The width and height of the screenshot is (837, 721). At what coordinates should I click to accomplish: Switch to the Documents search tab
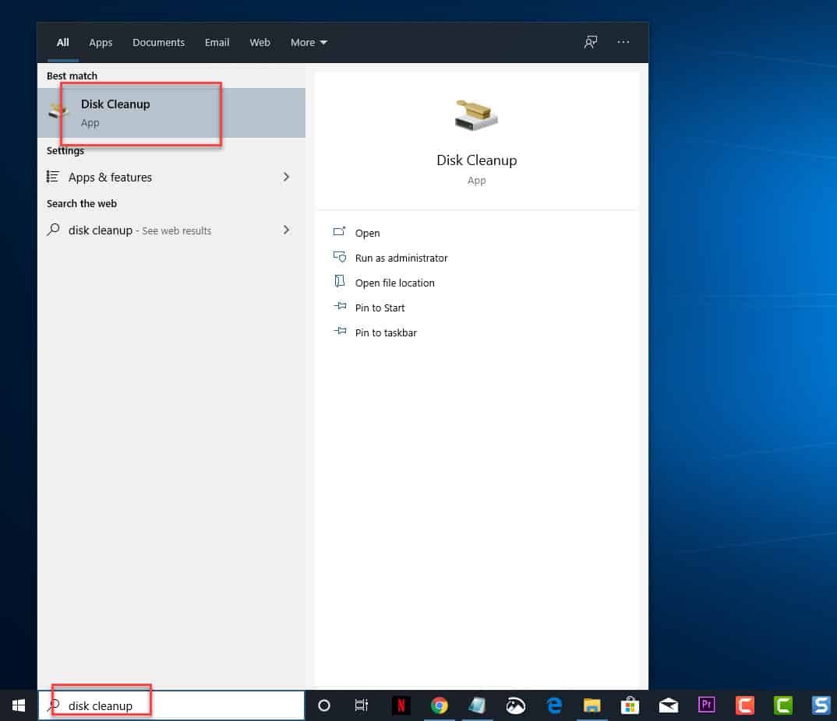coord(158,43)
